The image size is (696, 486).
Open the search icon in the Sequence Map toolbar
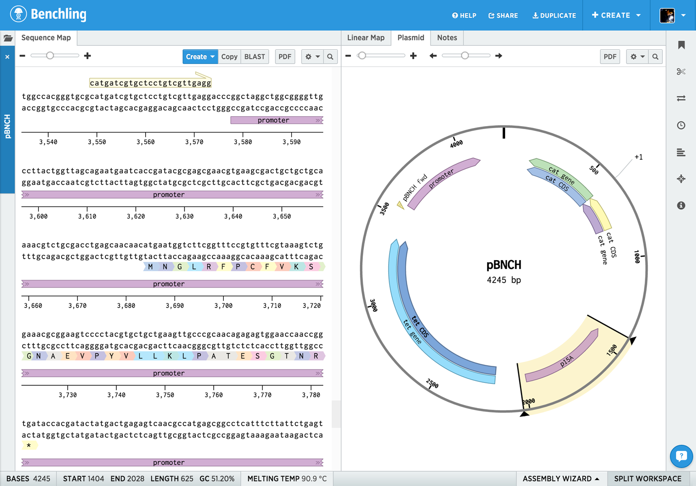point(331,56)
